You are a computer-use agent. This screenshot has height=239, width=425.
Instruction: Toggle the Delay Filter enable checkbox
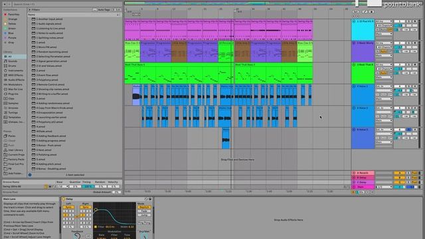pos(96,227)
